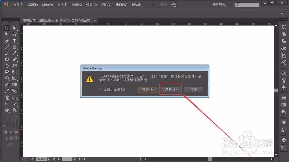The width and height of the screenshot is (289, 162).
Task: Select the Blend tool
Action: point(14,91)
